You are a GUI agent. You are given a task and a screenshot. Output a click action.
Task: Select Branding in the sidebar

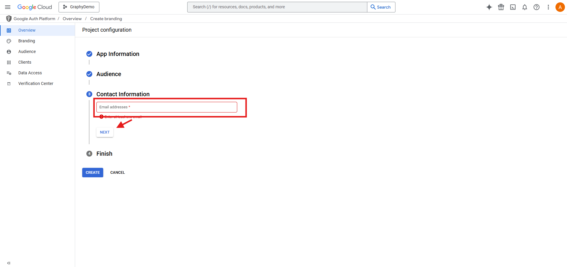click(x=27, y=41)
